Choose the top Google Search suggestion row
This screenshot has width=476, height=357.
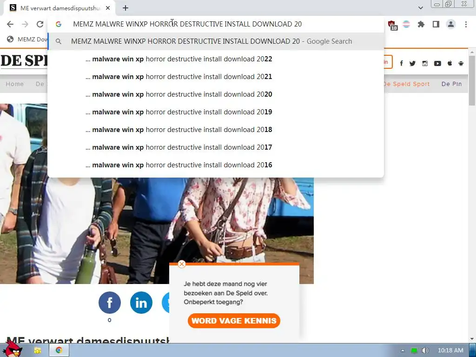coord(216,41)
